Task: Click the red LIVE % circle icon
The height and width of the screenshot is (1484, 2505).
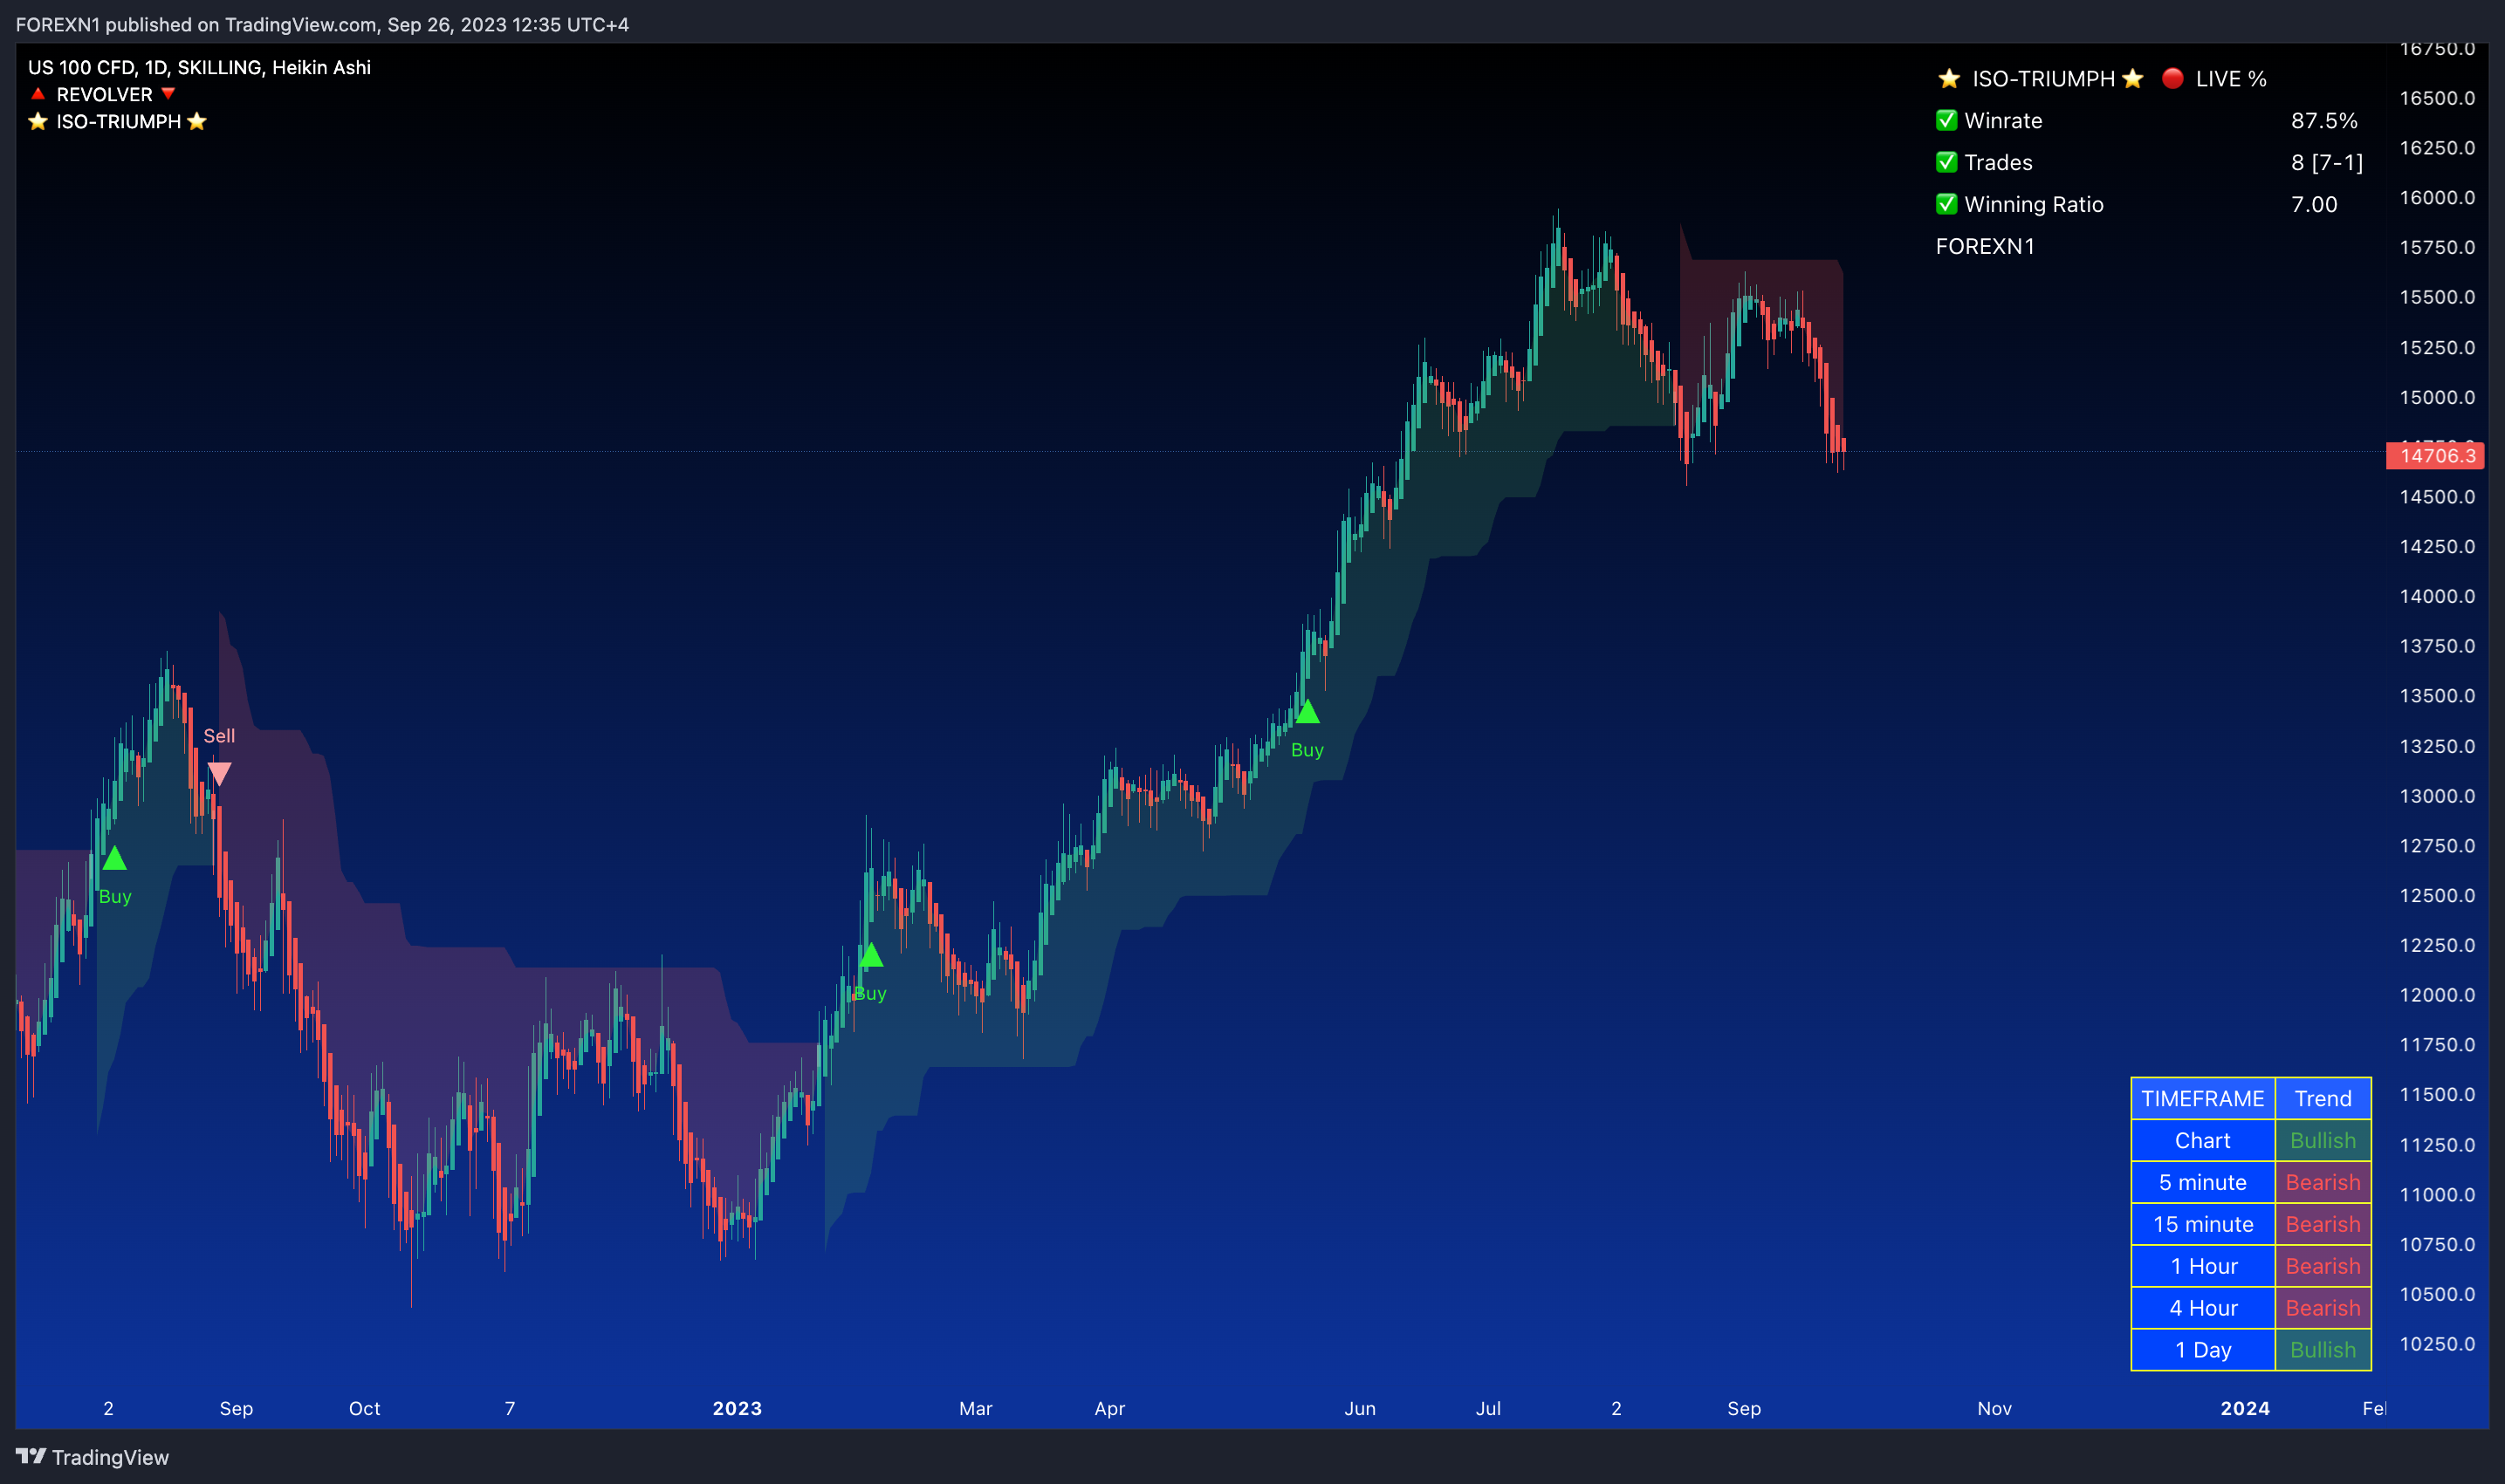Action: coord(2172,78)
